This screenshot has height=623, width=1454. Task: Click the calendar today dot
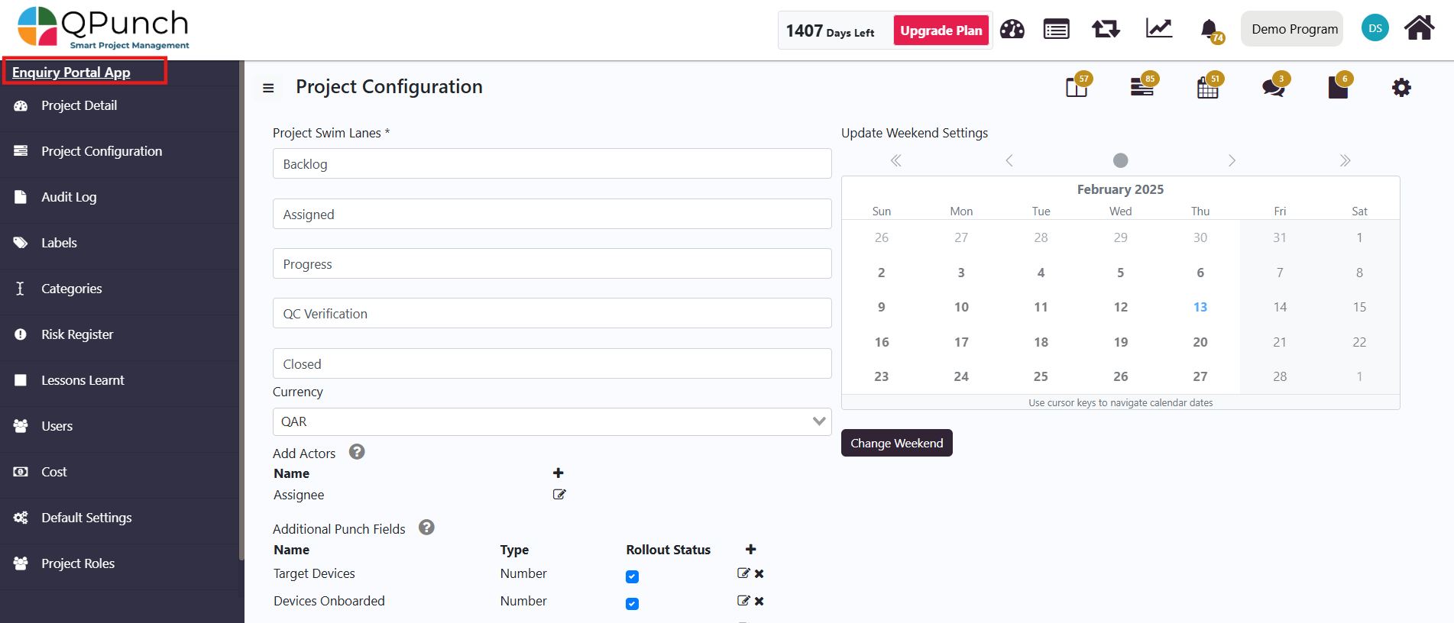click(x=1121, y=160)
